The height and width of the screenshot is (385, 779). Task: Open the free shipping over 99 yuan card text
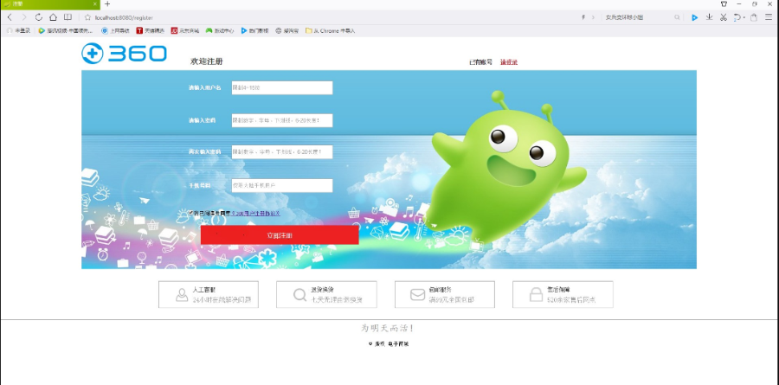coord(452,300)
